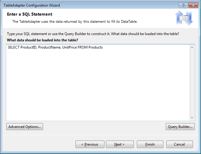Viewport: 201px width, 154px height.
Task: Close the TableAdapter Configuration Wizard window
Action: tap(193, 5)
